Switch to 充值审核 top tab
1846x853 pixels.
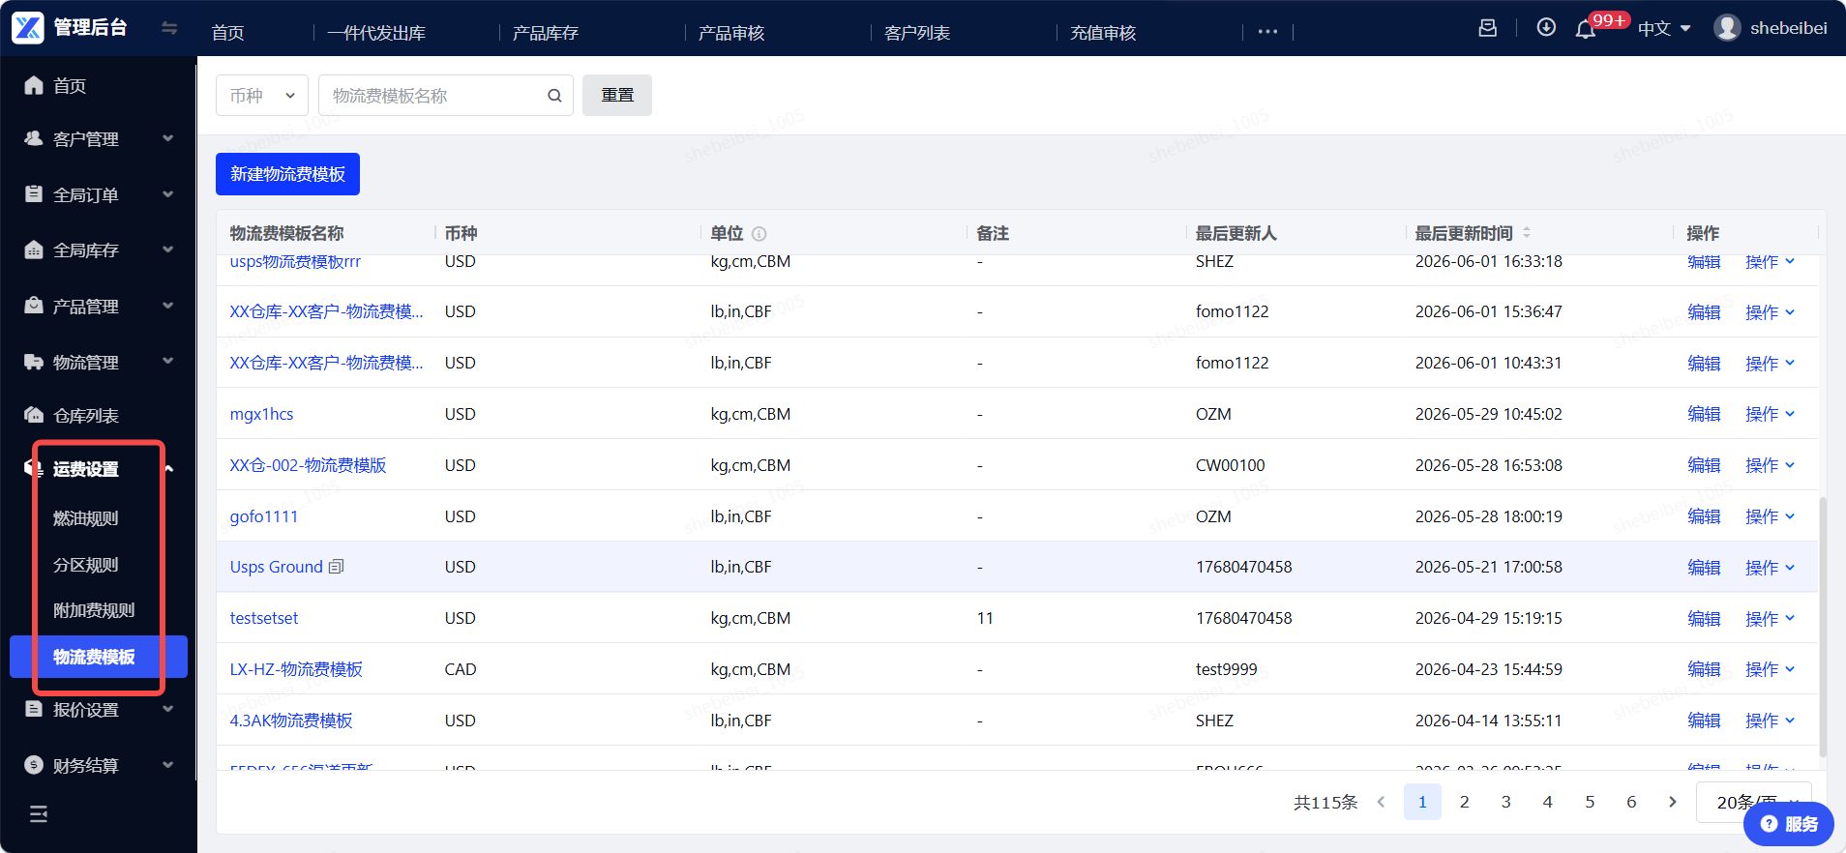[x=1103, y=33]
